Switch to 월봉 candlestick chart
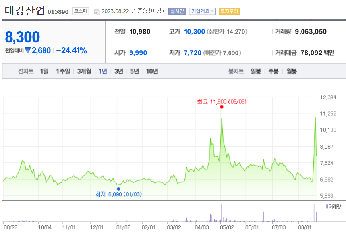Viewport: 346px width, 235px height. (292, 71)
